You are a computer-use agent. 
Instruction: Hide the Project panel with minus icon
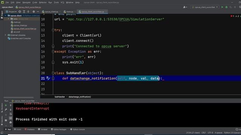click(38, 12)
